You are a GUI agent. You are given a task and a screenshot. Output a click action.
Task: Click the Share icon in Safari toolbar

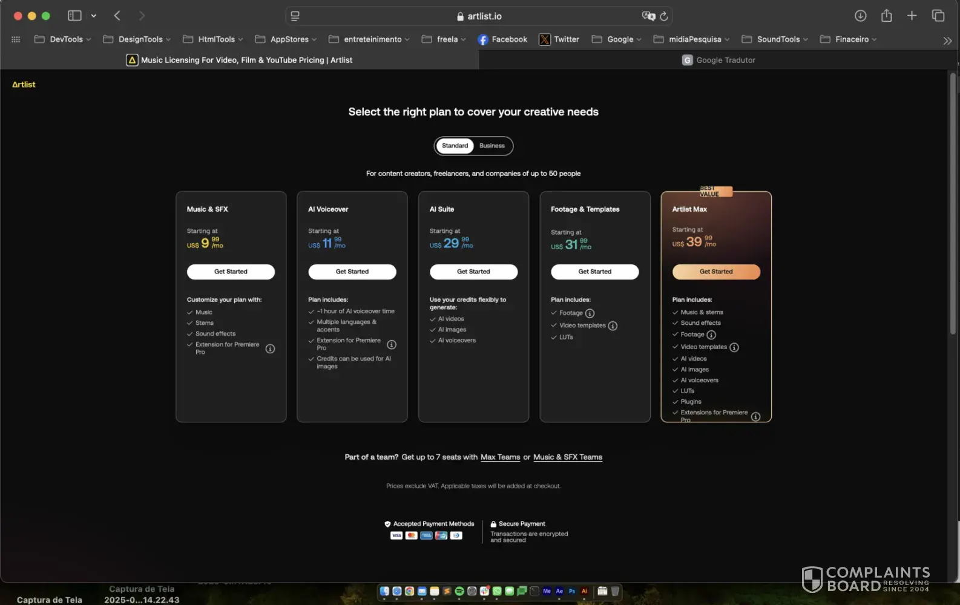(886, 16)
